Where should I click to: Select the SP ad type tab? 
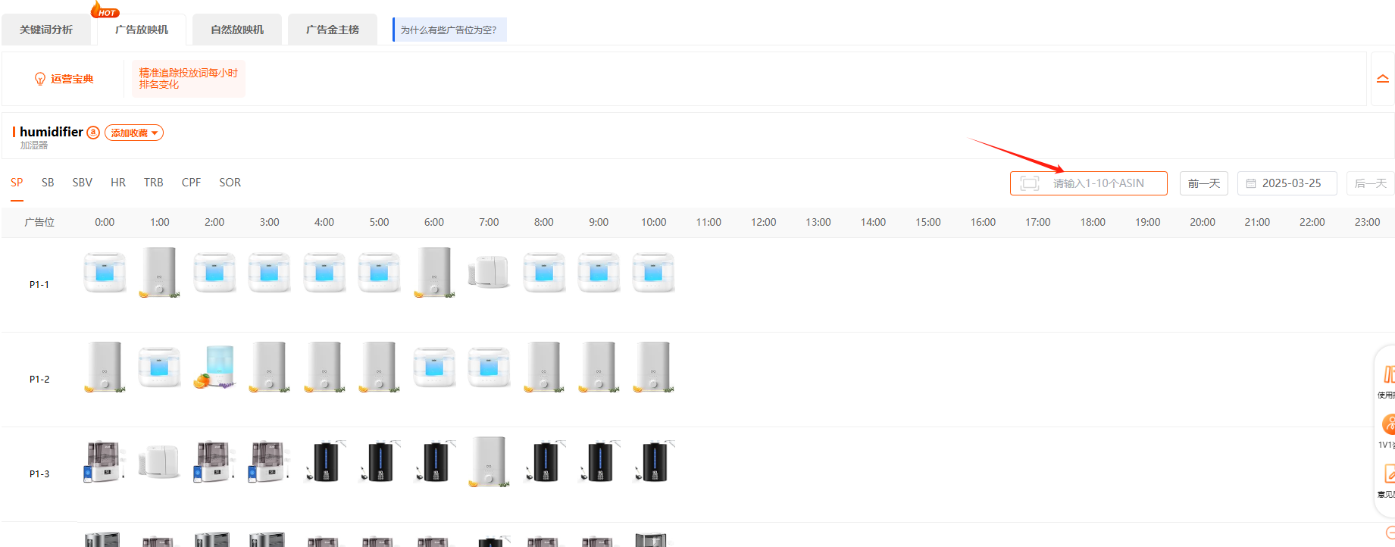(x=17, y=183)
